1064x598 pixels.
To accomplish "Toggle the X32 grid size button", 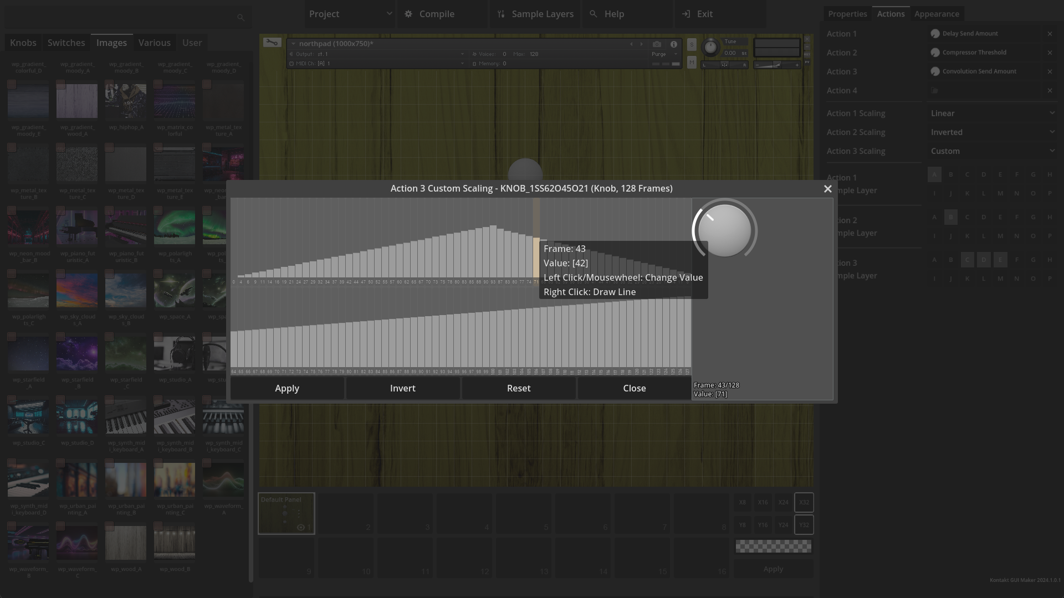I will click(804, 503).
